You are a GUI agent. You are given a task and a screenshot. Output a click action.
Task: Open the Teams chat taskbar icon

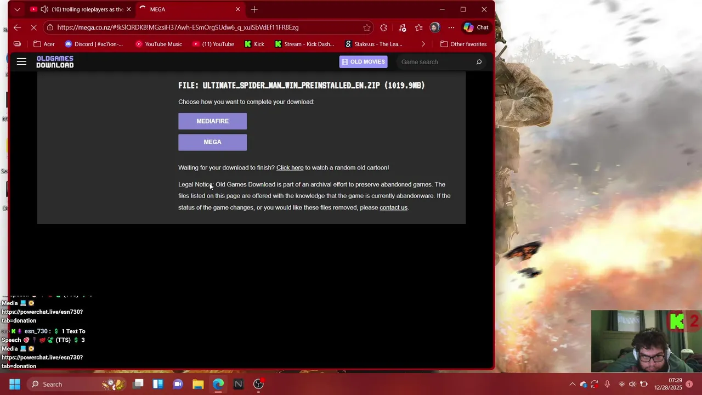click(x=178, y=384)
